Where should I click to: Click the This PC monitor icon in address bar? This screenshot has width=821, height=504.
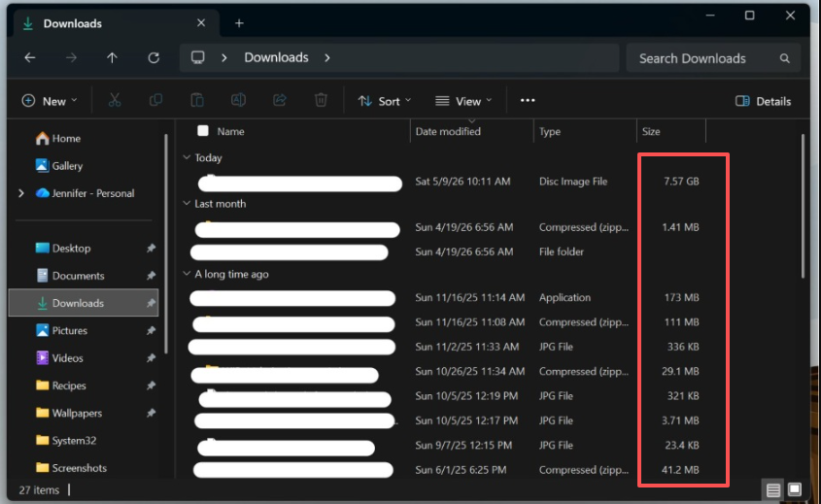[x=197, y=57]
